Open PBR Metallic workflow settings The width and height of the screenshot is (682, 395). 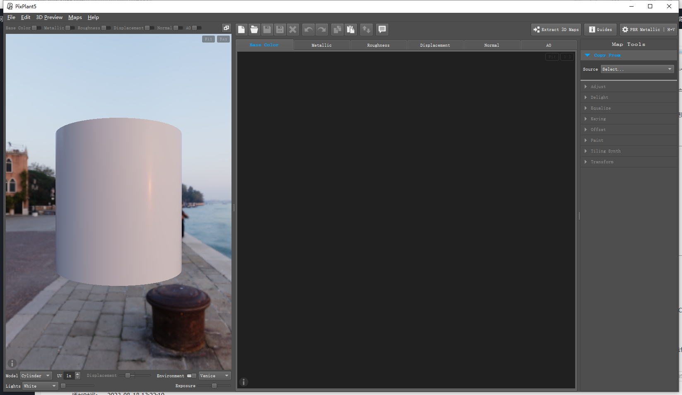tap(648, 29)
